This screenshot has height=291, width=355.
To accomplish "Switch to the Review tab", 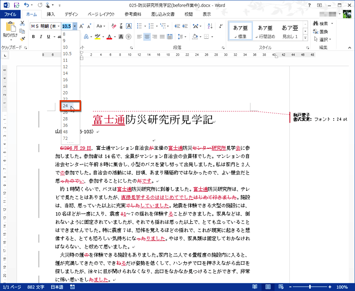I will 188,14.
